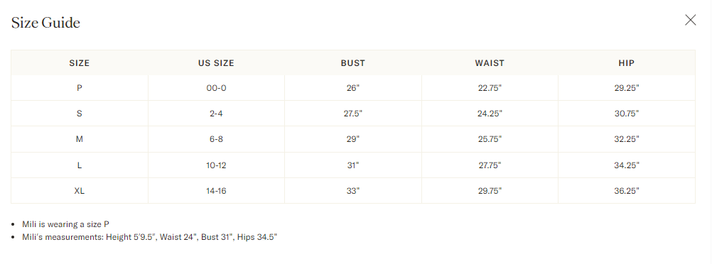Select the size P row label

click(x=80, y=88)
